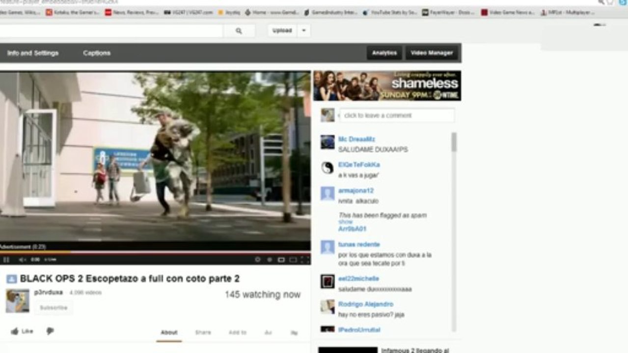Open Rodrigo Alejandro's profile link

366,304
